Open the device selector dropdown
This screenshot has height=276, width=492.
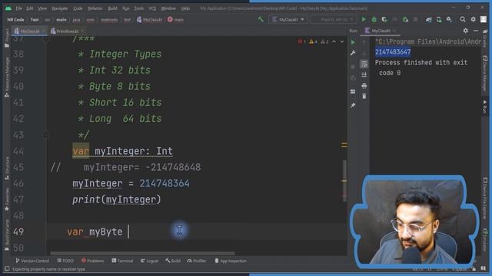point(334,19)
